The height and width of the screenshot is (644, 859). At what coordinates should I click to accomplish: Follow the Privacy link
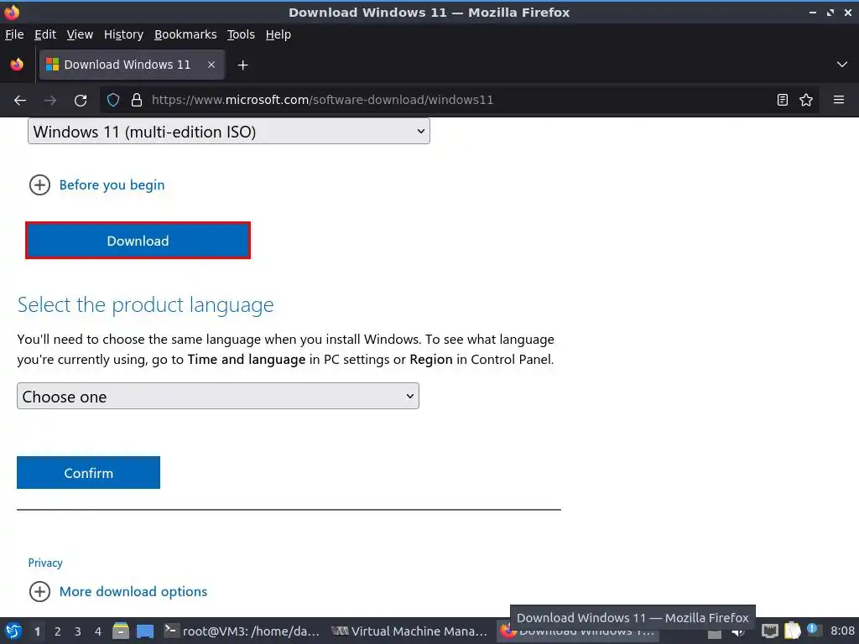coord(45,563)
